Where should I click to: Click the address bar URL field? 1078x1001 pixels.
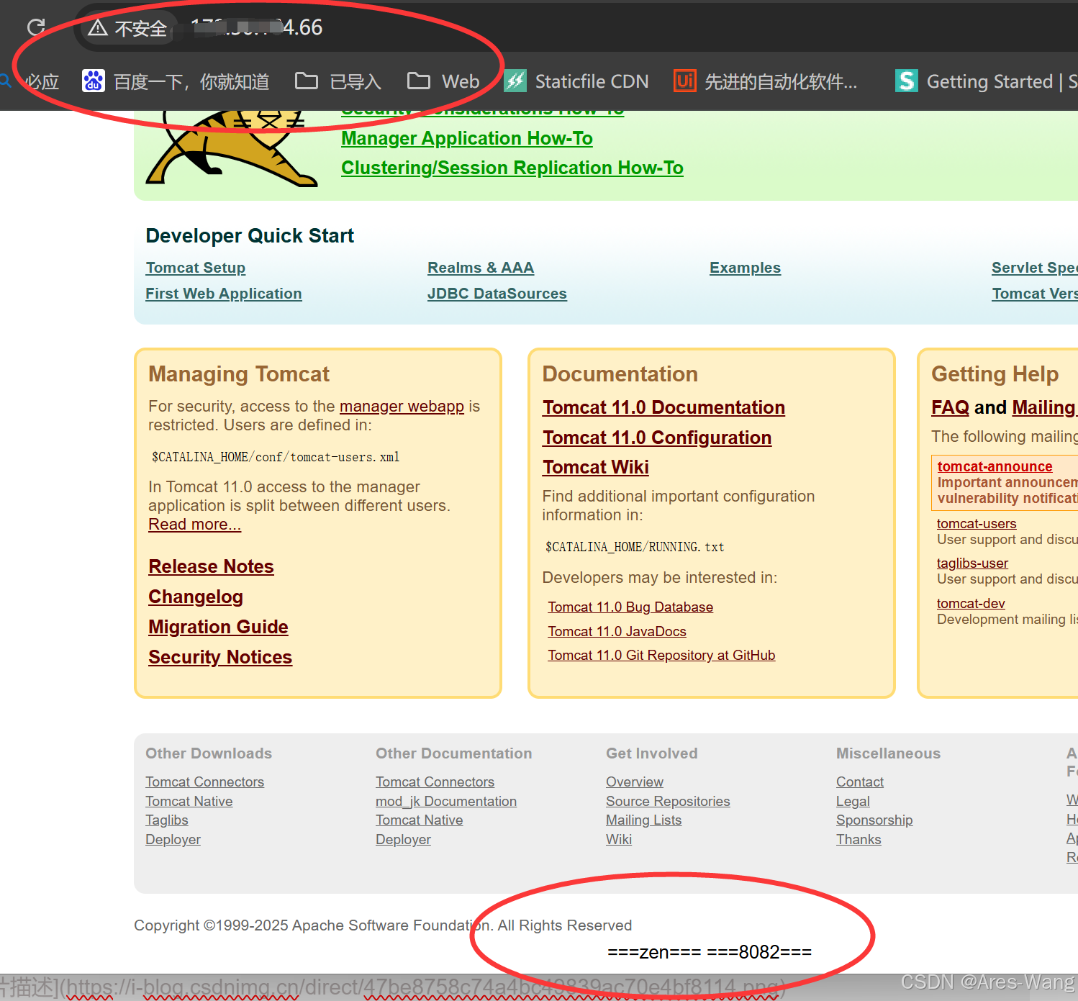[576, 28]
